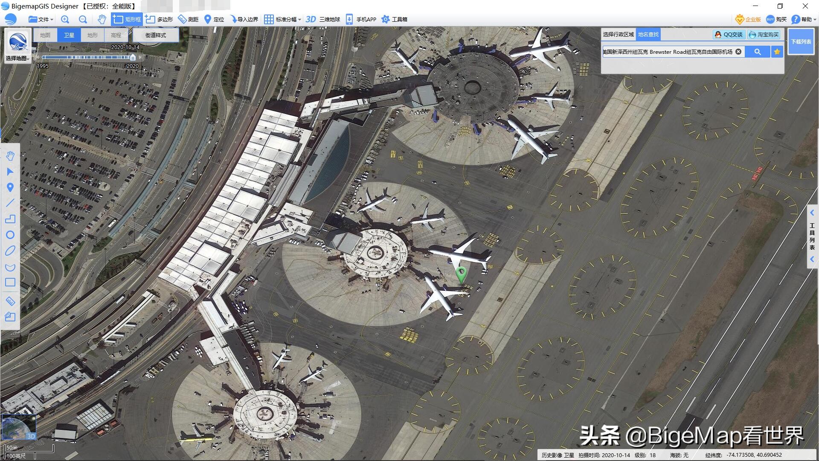Switch to the 选择行政区域 tab

(x=619, y=34)
